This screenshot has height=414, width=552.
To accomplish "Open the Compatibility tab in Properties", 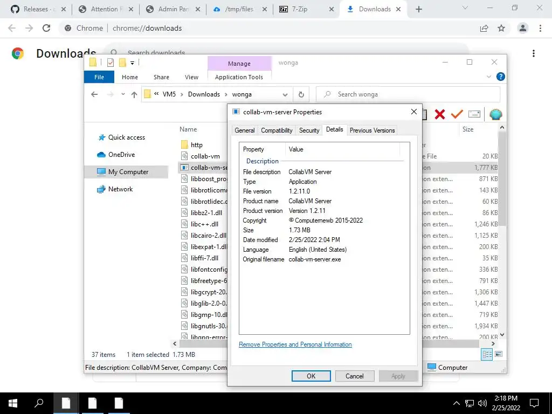I will (x=277, y=130).
